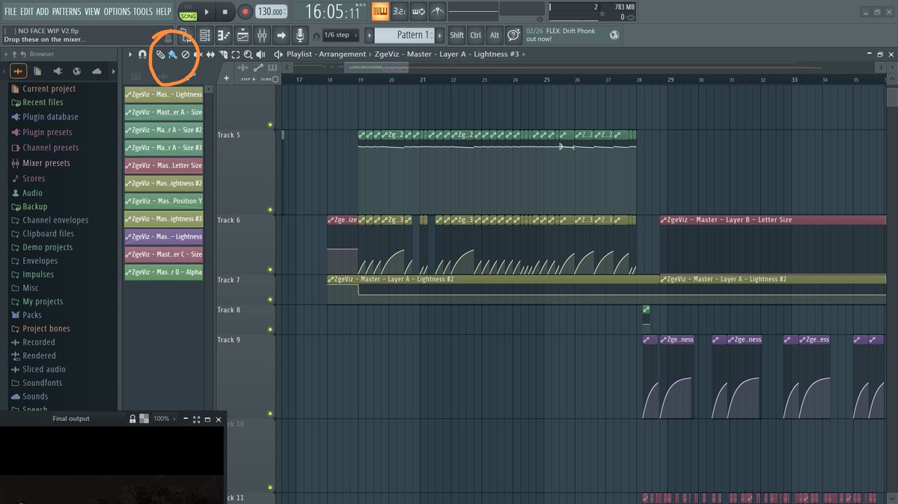The width and height of the screenshot is (898, 504).
Task: Open the VIEW menu
Action: tap(92, 12)
